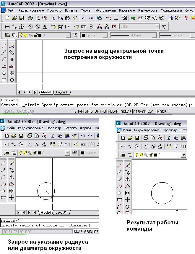Open the Layers manager icon in the top window

[7, 35]
